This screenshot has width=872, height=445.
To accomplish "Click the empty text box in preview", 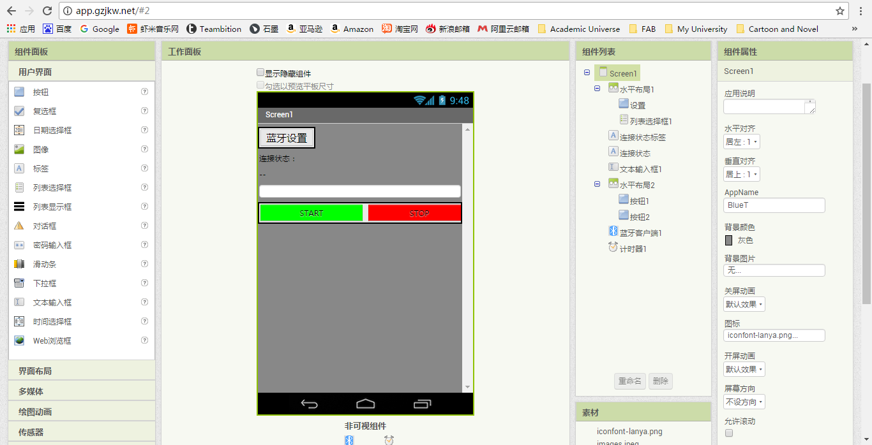I will 360,191.
